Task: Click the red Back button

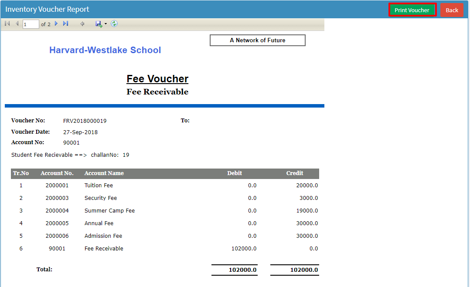Action: point(452,10)
